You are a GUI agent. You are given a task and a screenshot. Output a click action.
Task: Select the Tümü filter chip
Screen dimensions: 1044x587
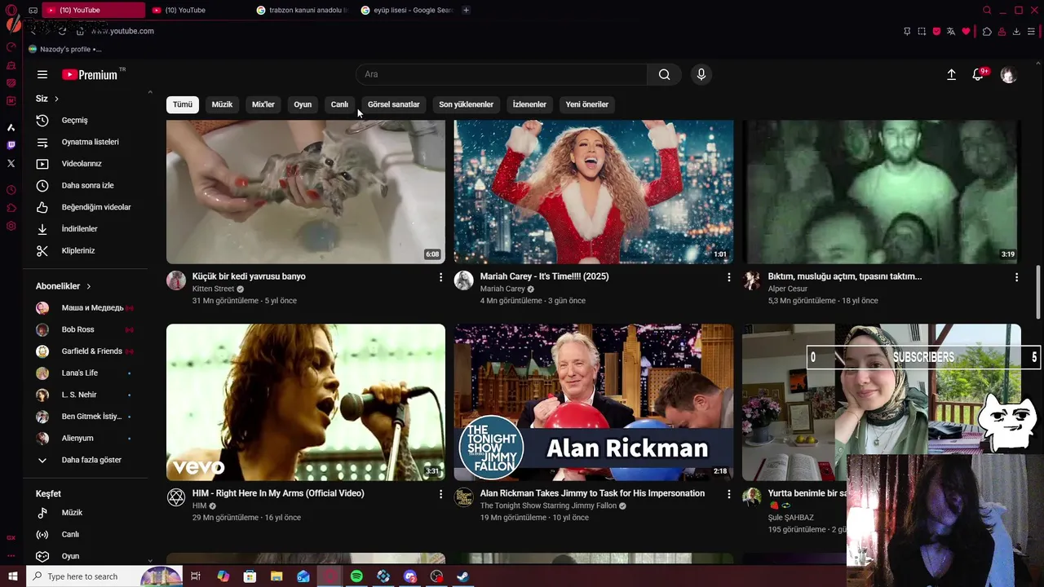click(x=183, y=104)
